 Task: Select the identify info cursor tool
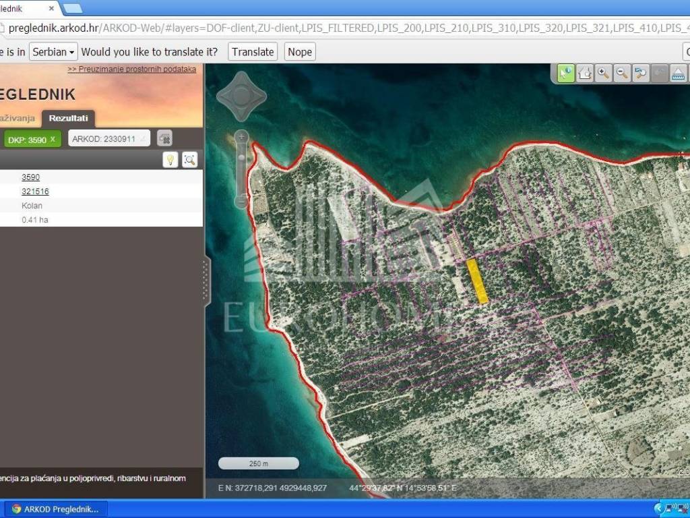[x=566, y=73]
